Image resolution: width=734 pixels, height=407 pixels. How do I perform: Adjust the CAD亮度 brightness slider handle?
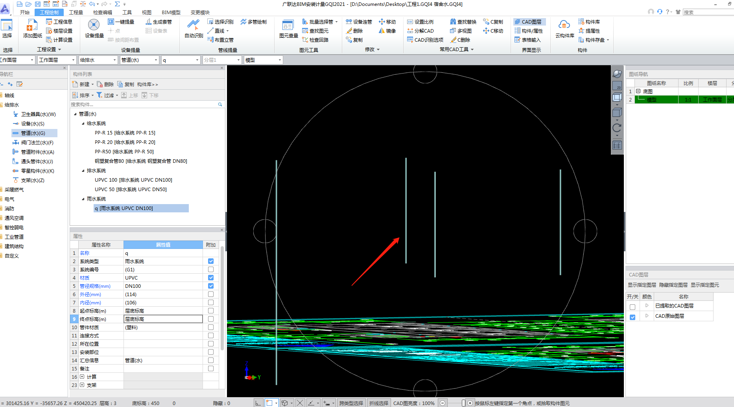[x=463, y=403]
